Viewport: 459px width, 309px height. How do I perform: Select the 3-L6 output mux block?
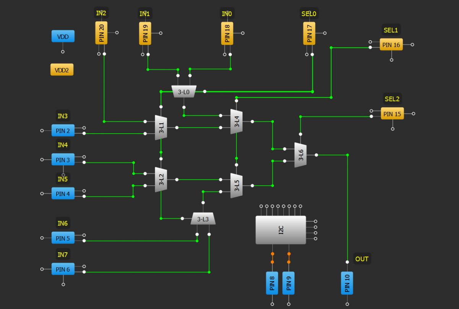pyautogui.click(x=300, y=155)
